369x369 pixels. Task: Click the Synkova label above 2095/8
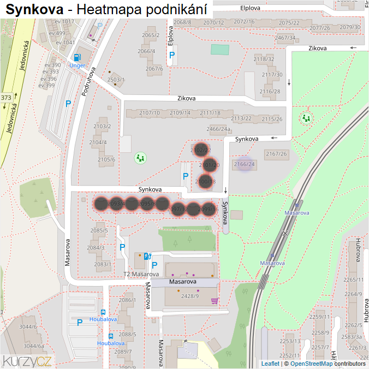coord(150,189)
